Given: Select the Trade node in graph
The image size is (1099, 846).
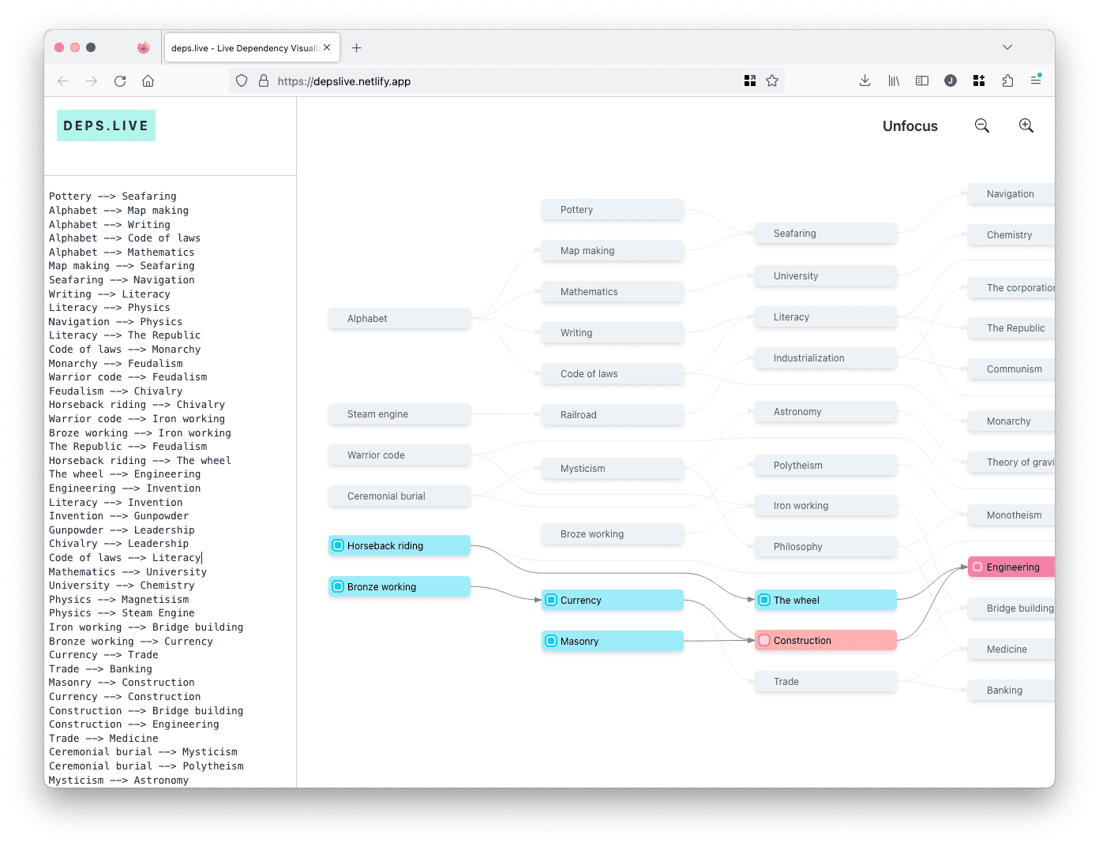Looking at the screenshot, I should (826, 681).
